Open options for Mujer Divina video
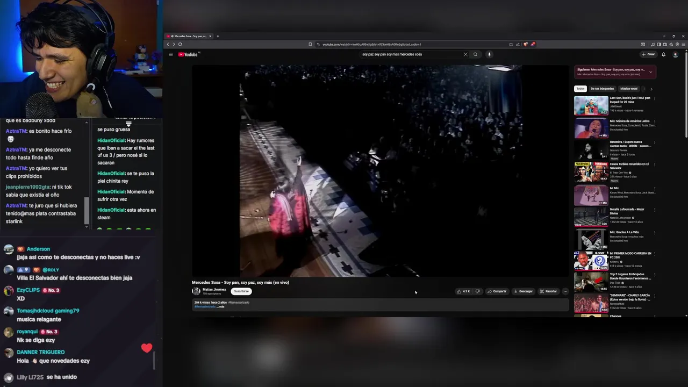 click(655, 210)
